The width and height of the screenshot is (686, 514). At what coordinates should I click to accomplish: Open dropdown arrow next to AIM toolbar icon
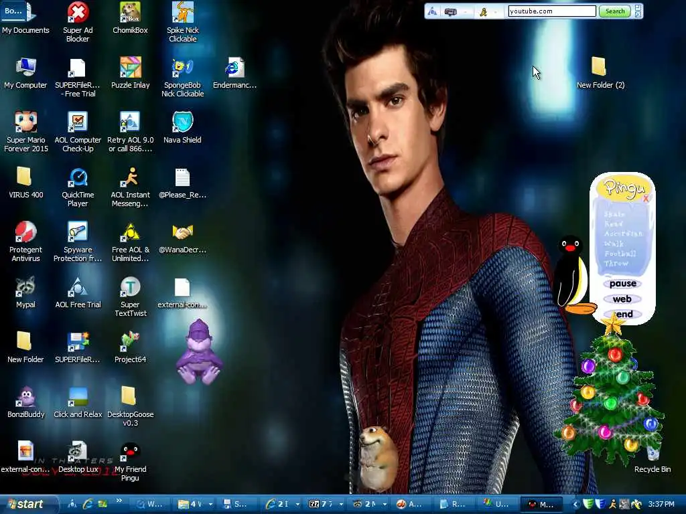495,12
